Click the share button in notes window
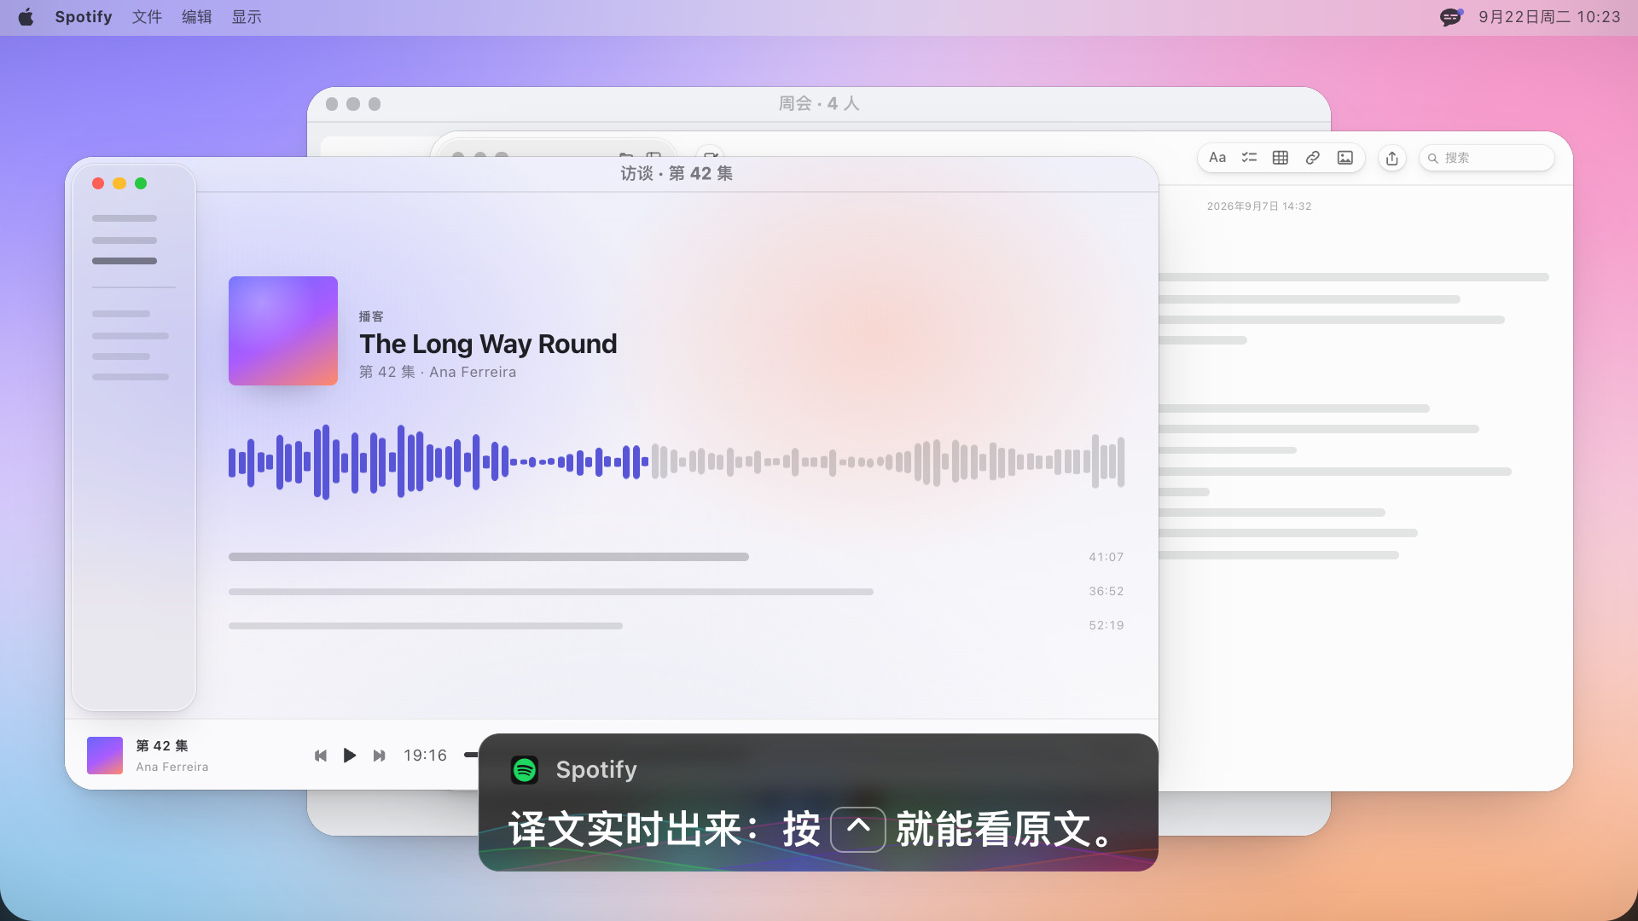This screenshot has width=1638, height=921. click(x=1392, y=158)
